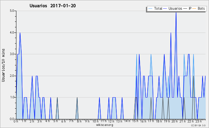
Task: Click the 0.0 value on y-axis
Action: pyautogui.click(x=12, y=119)
